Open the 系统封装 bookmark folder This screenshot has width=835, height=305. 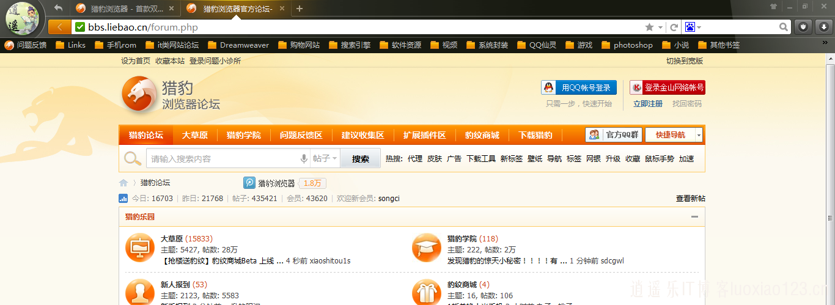487,45
